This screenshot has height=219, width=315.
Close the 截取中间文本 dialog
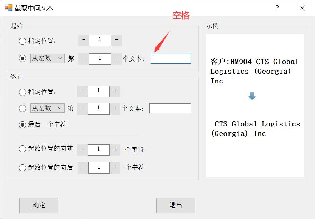pos(302,8)
